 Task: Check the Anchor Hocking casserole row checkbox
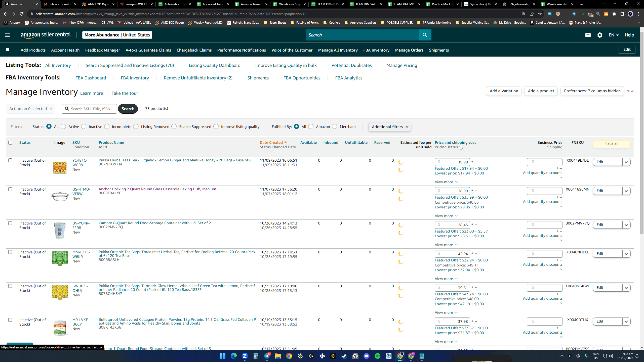[x=10, y=189]
